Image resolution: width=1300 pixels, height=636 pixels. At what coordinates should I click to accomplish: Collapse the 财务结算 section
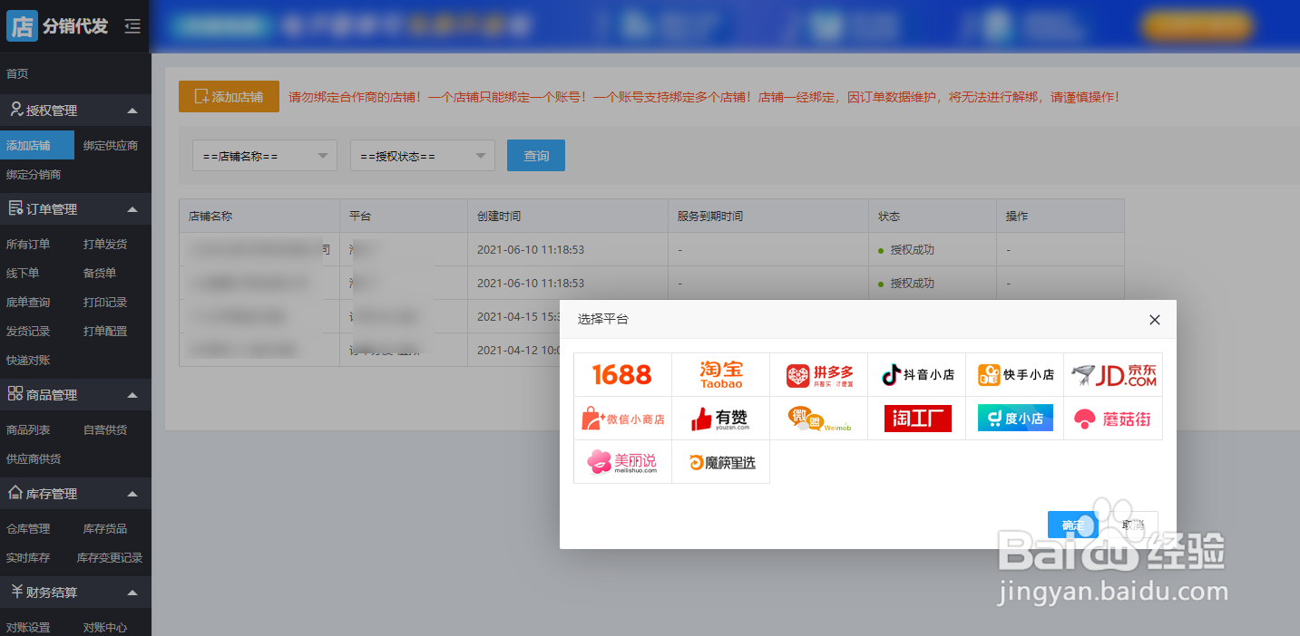click(x=132, y=593)
